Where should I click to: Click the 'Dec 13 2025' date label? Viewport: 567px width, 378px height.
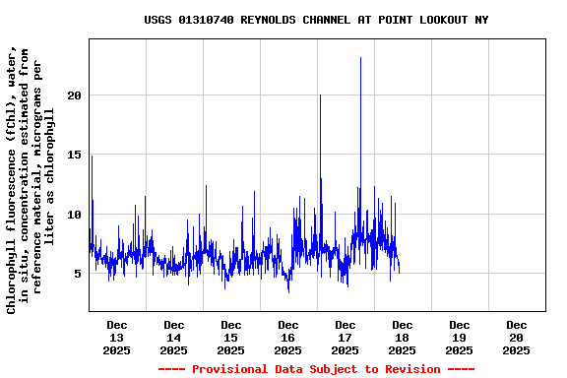pos(116,338)
